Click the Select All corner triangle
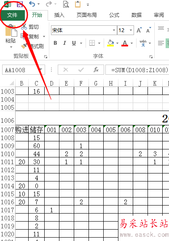The height and width of the screenshot is (241, 169). pyautogui.click(x=12, y=83)
